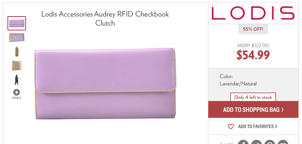Image resolution: width=302 pixels, height=144 pixels.
Task: Click the Lavendar/Natural color text
Action: [238, 84]
